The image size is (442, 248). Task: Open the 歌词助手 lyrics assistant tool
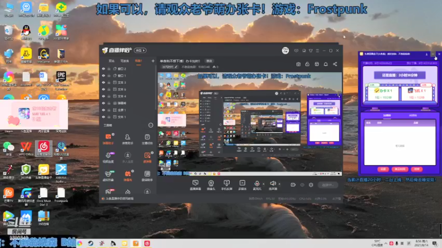(x=147, y=176)
